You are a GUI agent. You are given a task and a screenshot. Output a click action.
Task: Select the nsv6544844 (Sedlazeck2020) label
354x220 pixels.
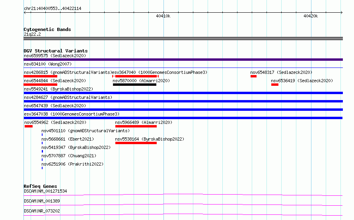tap(55, 81)
